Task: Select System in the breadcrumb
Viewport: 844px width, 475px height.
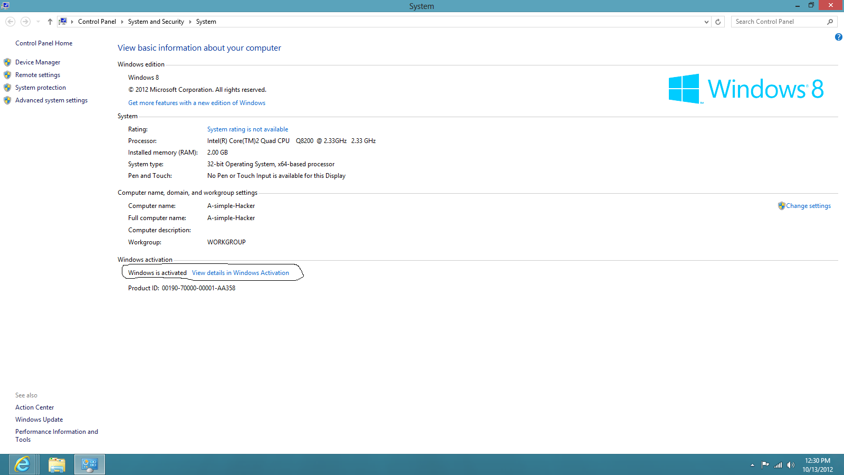Action: 206,22
